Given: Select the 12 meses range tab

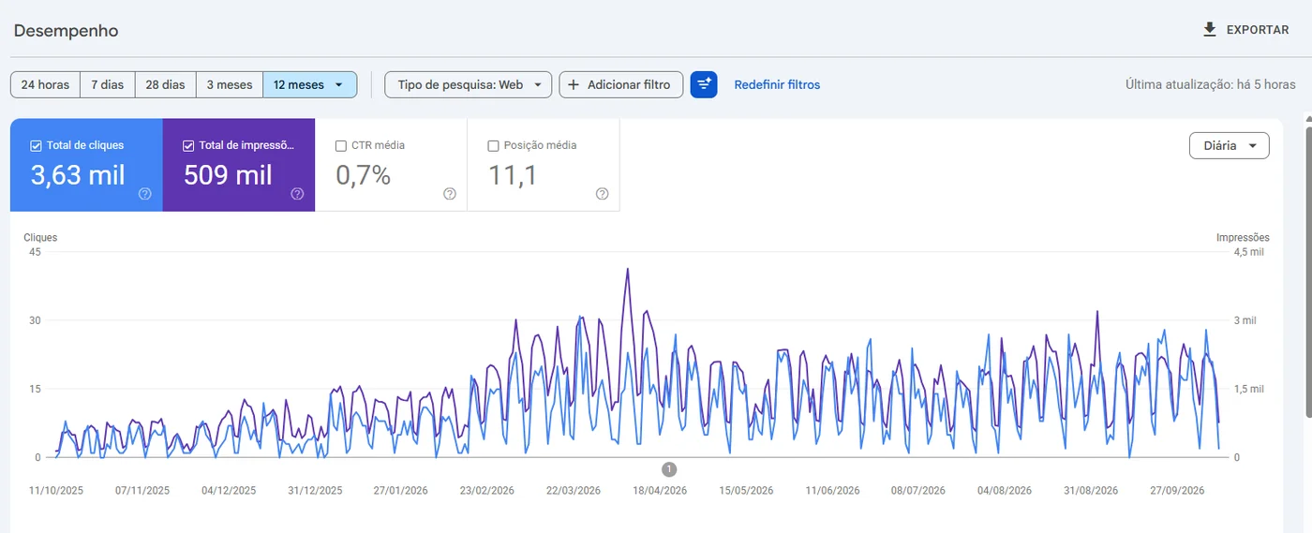Looking at the screenshot, I should click(310, 84).
